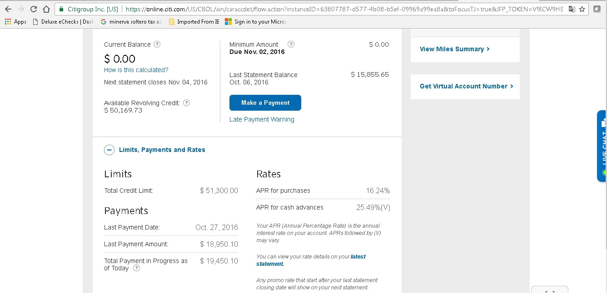Click the green secure padlock icon
The width and height of the screenshot is (607, 293).
(61, 9)
